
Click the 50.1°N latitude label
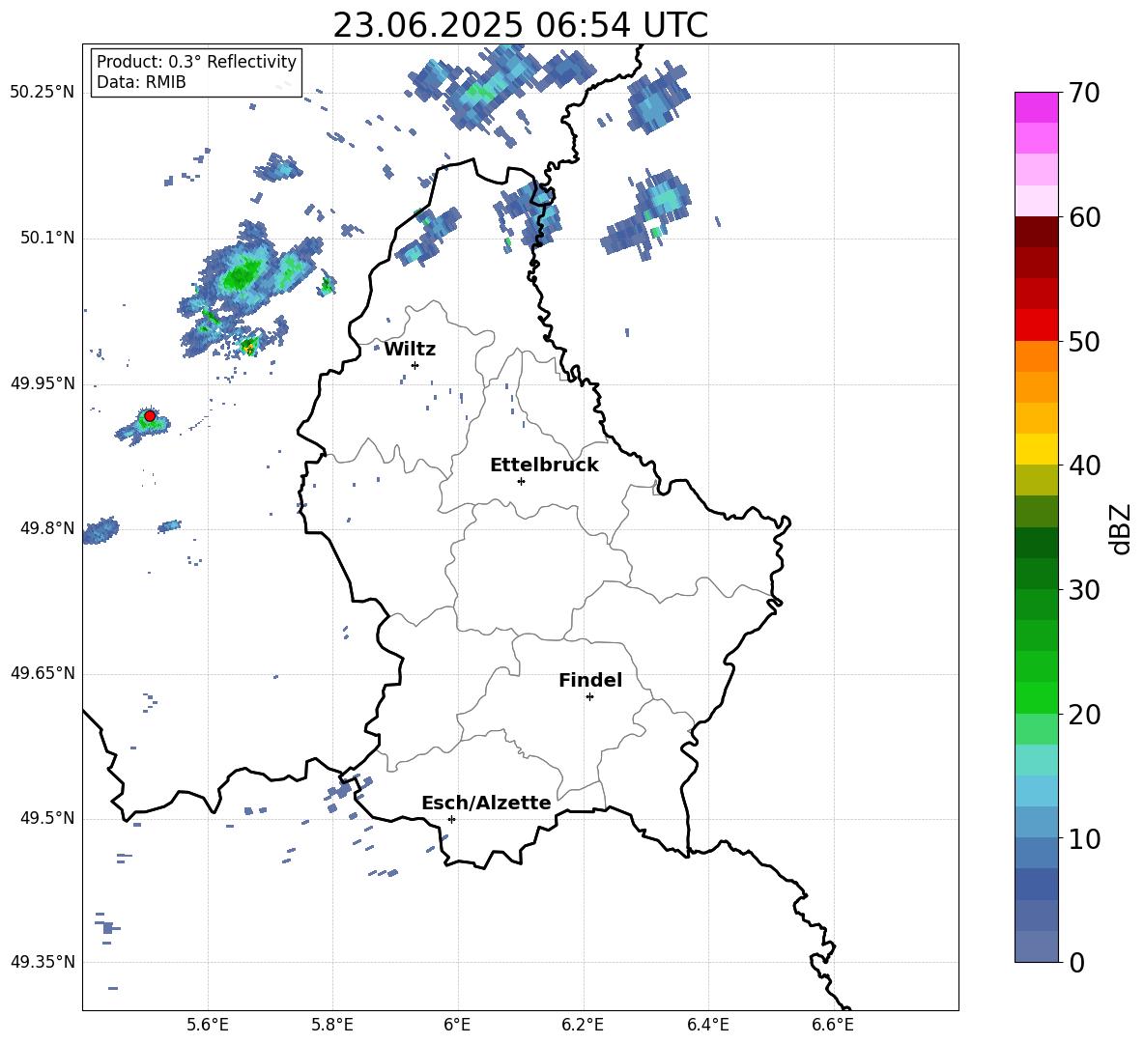tap(46, 239)
